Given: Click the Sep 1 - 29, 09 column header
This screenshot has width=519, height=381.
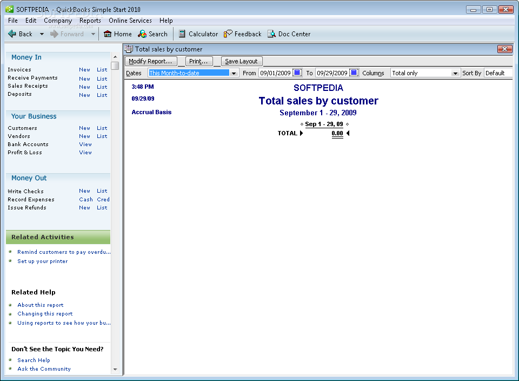Looking at the screenshot, I should click(324, 124).
